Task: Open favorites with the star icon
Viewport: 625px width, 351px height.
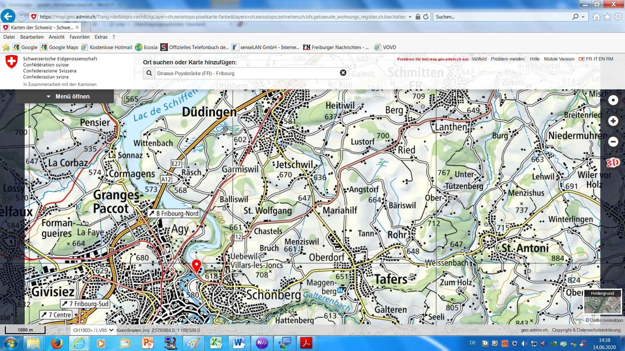Action: (607, 17)
